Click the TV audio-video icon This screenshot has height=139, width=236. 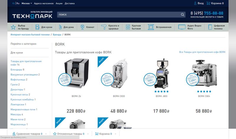[x=182, y=27]
